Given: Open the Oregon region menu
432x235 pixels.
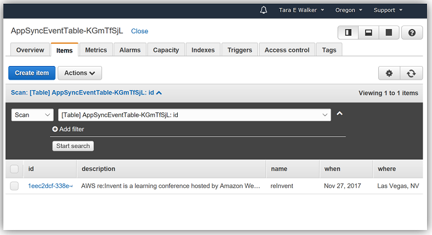Looking at the screenshot, I should click(x=349, y=10).
